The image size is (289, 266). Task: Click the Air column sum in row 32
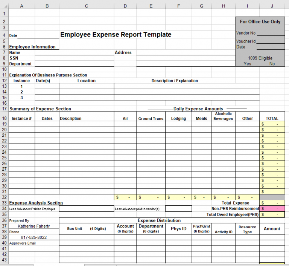pyautogui.click(x=125, y=197)
